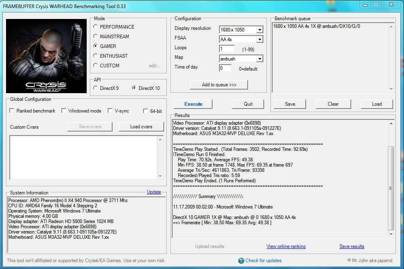Enable Ranked benchmark checkbox
Image resolution: width=404 pixels, height=269 pixels.
pos(12,111)
